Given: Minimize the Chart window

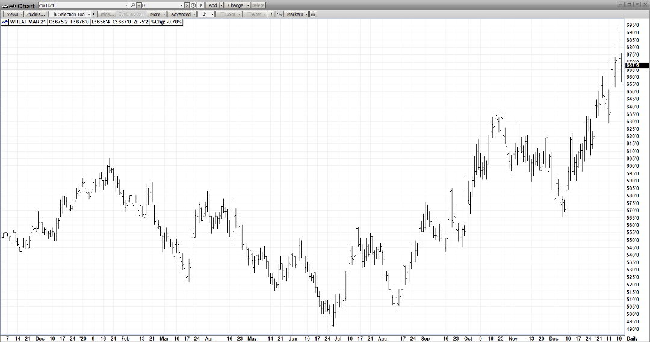Looking at the screenshot, I should click(621, 5).
